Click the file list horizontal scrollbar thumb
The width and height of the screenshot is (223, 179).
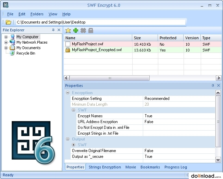pyautogui.click(x=110, y=78)
